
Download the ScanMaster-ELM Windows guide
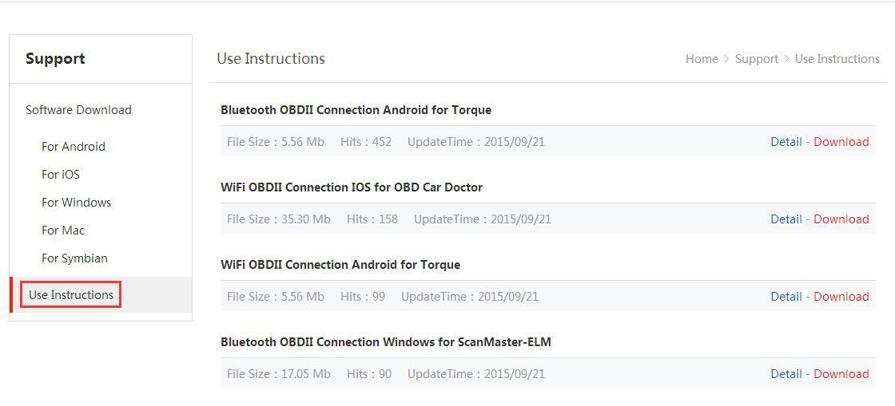(x=841, y=374)
